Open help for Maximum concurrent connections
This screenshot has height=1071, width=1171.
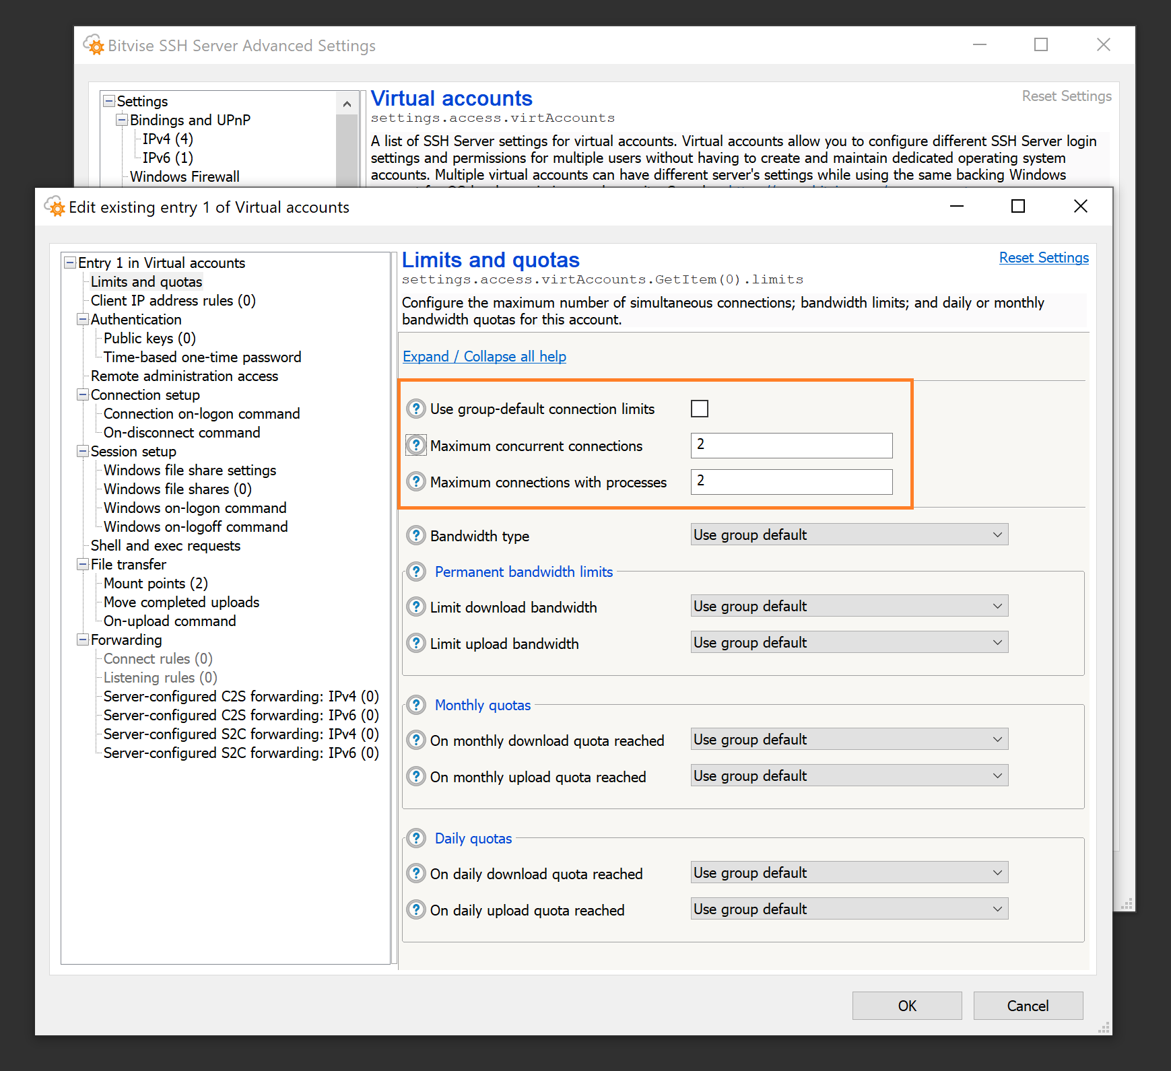tap(416, 446)
